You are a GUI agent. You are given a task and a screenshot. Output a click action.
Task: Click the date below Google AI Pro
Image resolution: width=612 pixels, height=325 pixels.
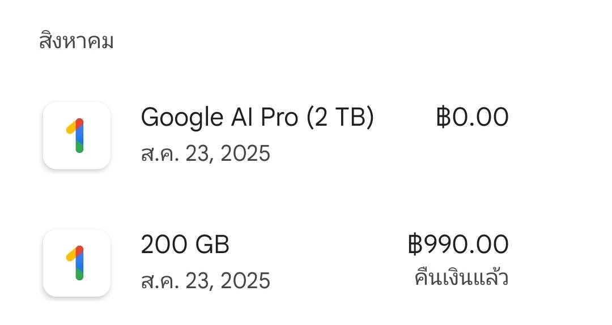click(x=205, y=153)
